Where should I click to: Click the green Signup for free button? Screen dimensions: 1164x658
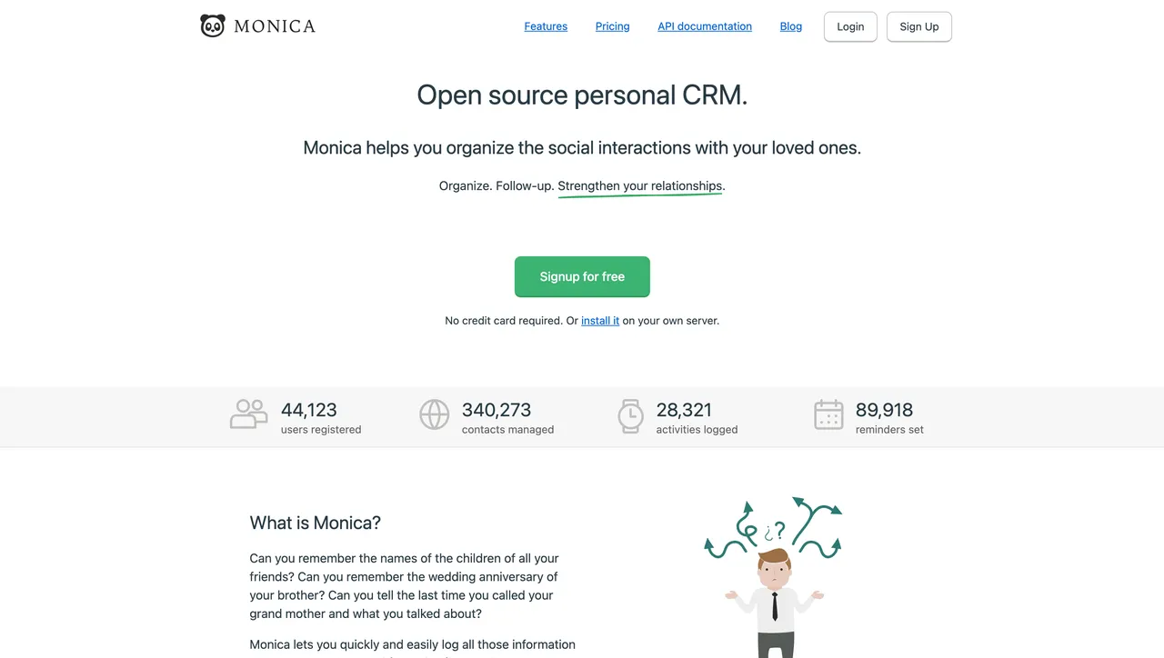tap(582, 276)
